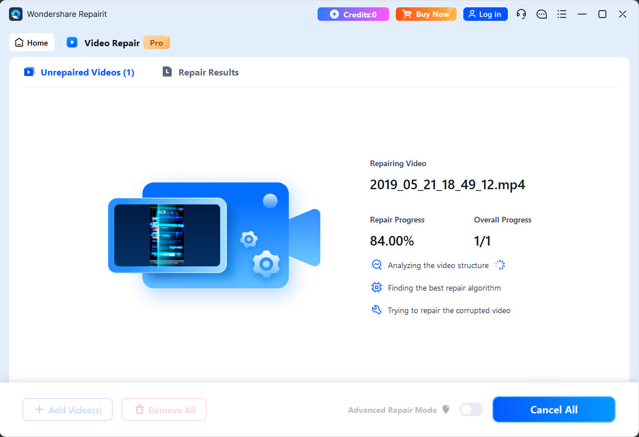Click the spinning progress indicator near Analyzing
Viewport: 639px width, 437px height.
tap(500, 265)
